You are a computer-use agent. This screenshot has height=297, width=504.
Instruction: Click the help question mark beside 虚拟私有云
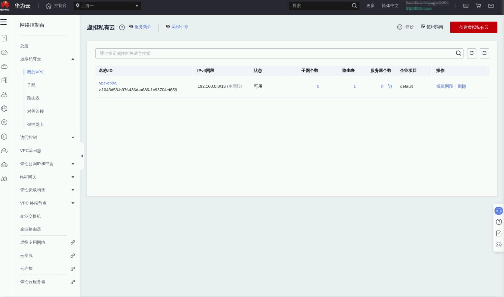click(122, 28)
